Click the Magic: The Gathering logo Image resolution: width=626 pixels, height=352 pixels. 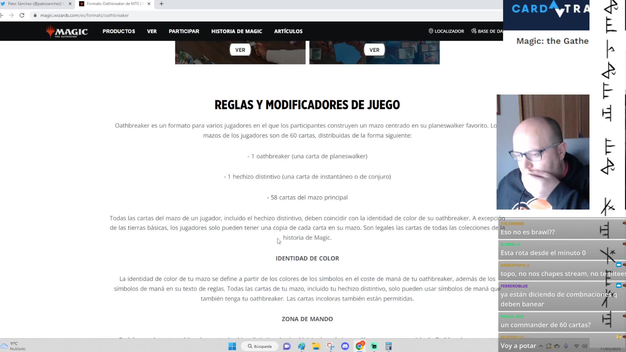67,31
